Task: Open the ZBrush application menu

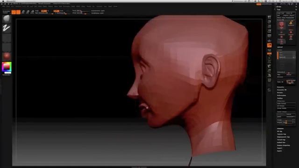Action: pyautogui.click(x=11, y=1)
